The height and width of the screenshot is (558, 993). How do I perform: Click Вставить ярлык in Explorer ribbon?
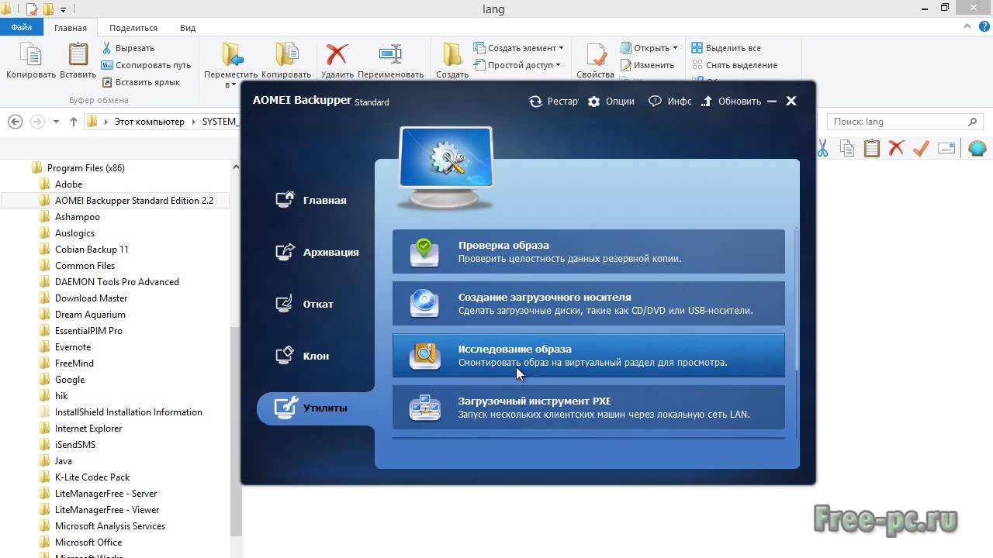click(140, 82)
